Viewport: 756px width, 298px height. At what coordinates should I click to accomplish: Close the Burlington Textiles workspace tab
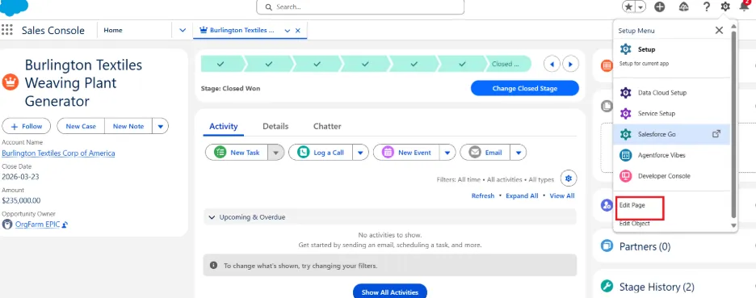click(297, 31)
